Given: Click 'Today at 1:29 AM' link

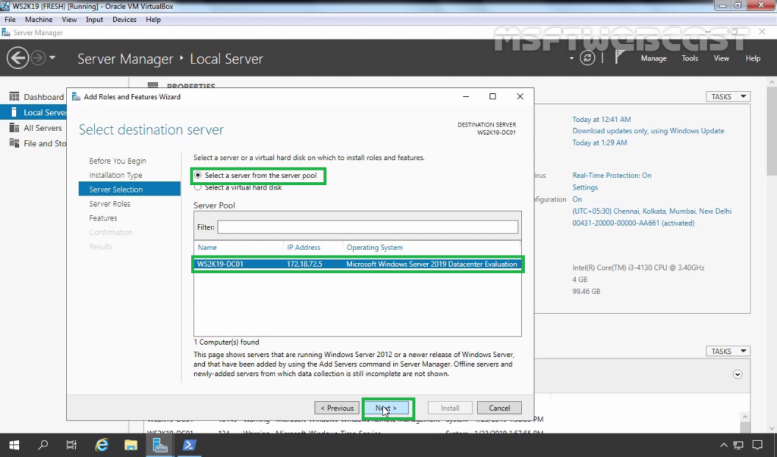Looking at the screenshot, I should click(599, 142).
